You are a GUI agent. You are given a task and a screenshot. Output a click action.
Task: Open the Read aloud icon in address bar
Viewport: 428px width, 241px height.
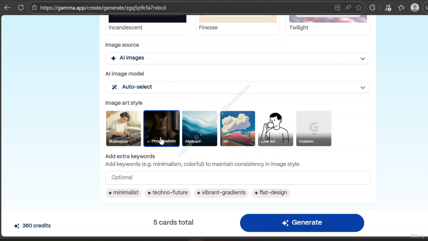[348, 8]
